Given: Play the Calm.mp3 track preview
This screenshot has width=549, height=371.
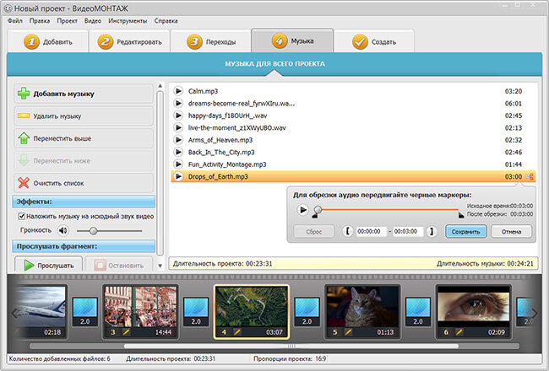Looking at the screenshot, I should pos(178,91).
